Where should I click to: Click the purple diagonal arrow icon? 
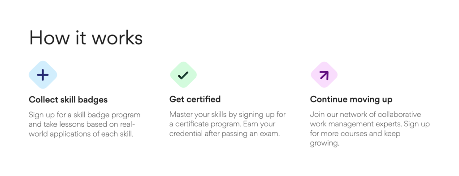[x=324, y=75]
